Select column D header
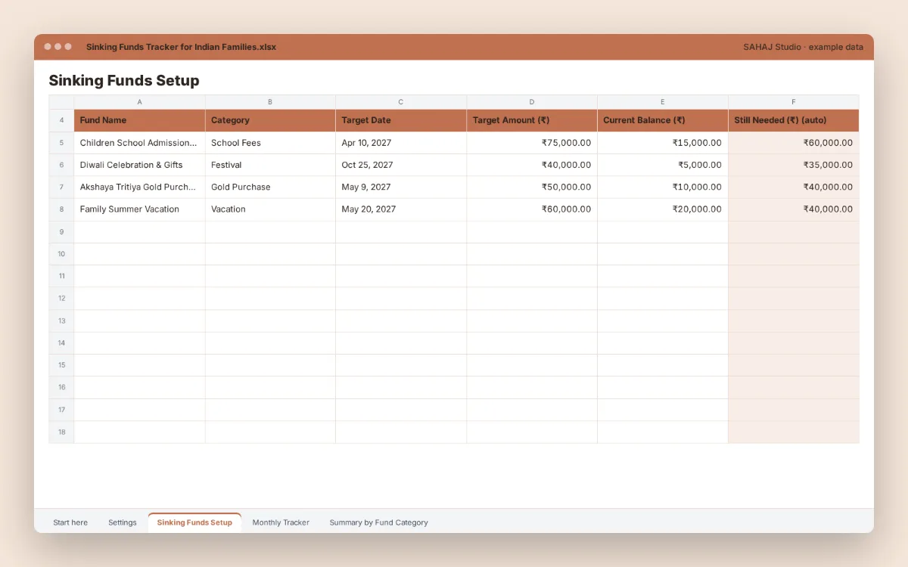This screenshot has width=908, height=567. [532, 102]
